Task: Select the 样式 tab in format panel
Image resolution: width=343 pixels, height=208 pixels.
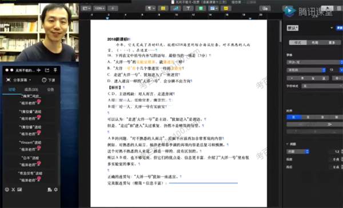Action: pos(298,42)
